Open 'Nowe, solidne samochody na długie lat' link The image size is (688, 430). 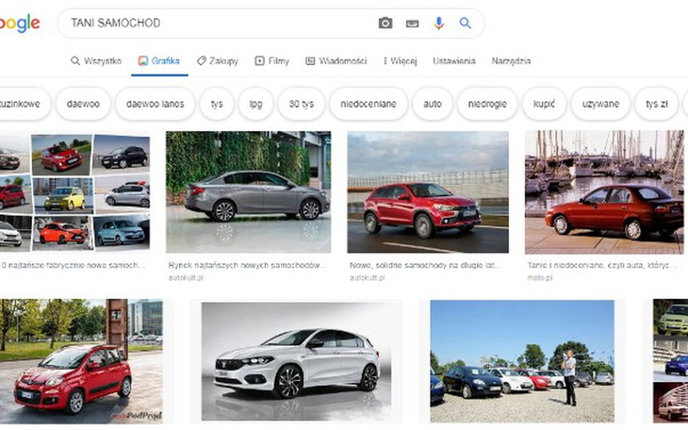point(425,265)
